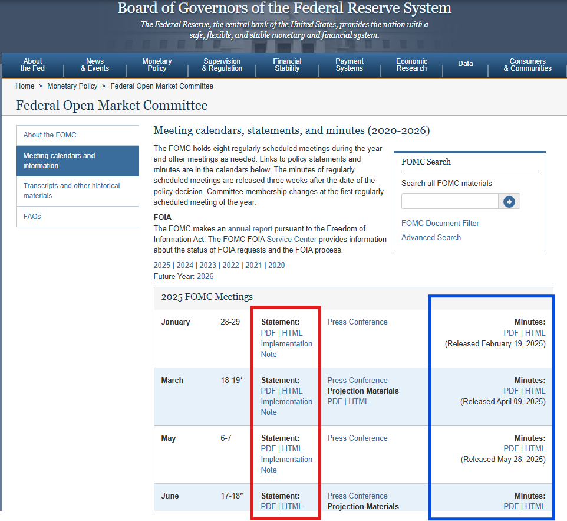Open January Implementation Note link
Screen dimensions: 567x521
(286, 349)
